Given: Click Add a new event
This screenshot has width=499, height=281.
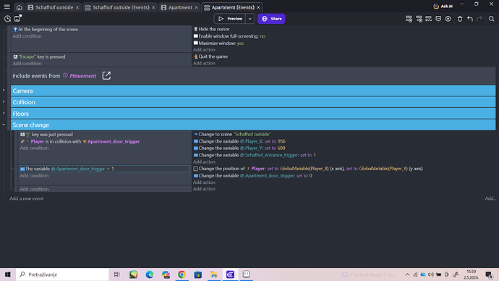Looking at the screenshot, I should tap(27, 198).
